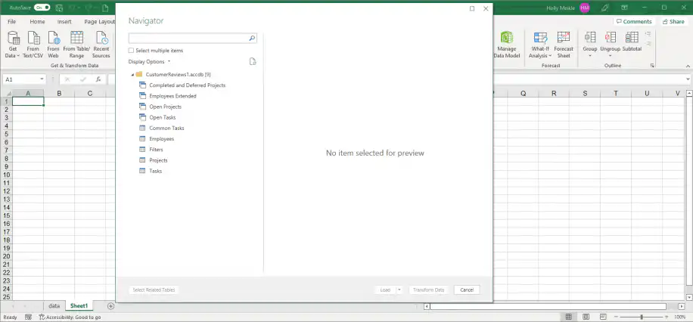The height and width of the screenshot is (322, 693).
Task: Open Ribbon Display Options icon
Action: point(624,8)
